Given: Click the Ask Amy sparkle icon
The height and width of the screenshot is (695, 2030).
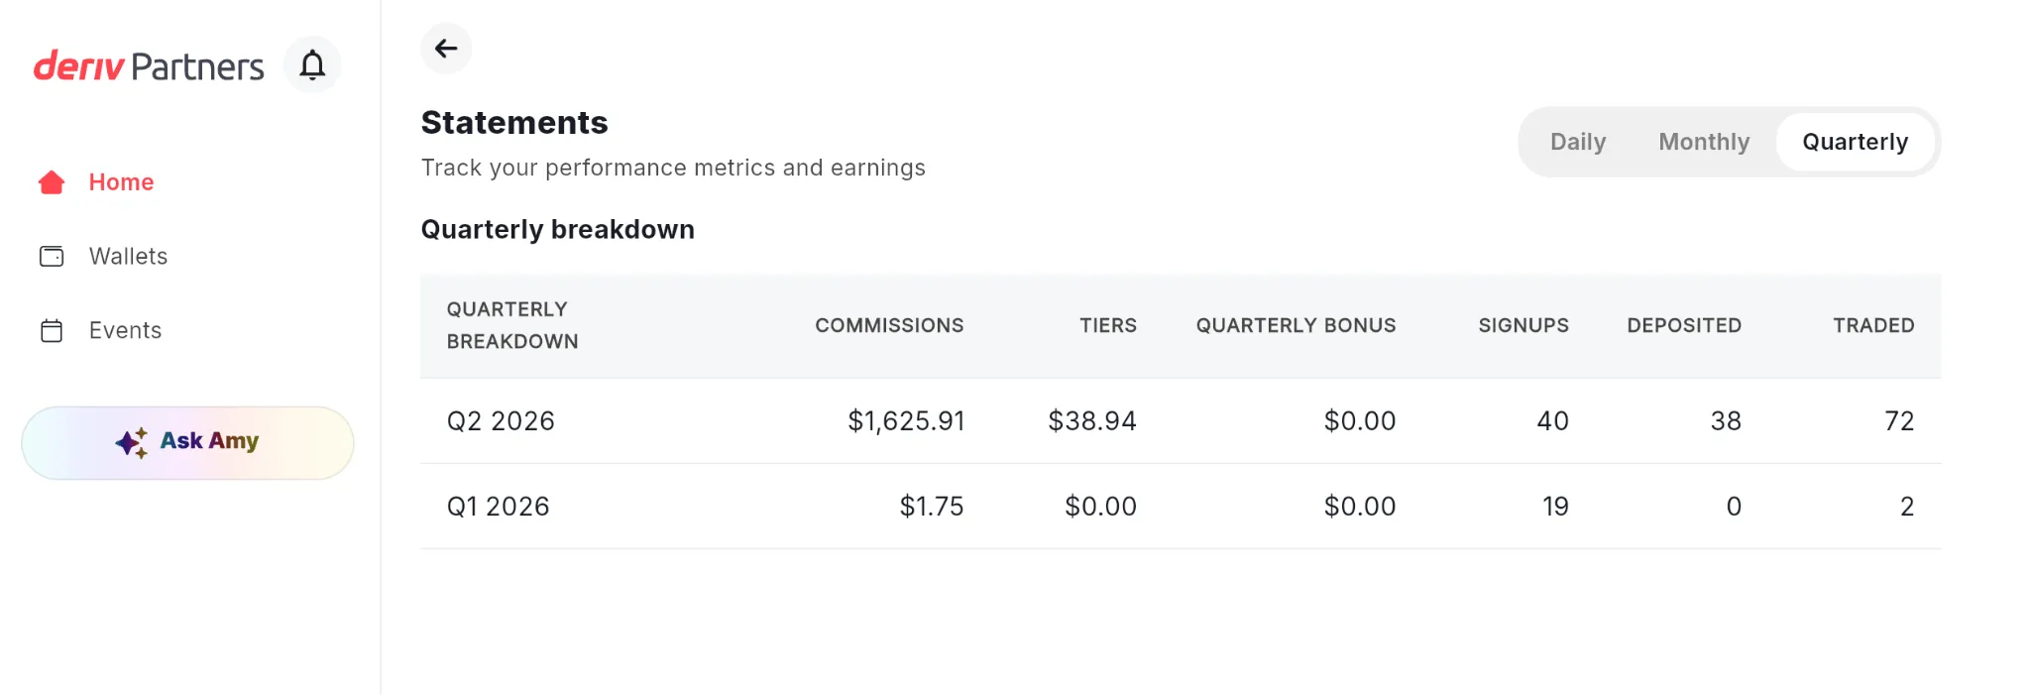Looking at the screenshot, I should 132,442.
